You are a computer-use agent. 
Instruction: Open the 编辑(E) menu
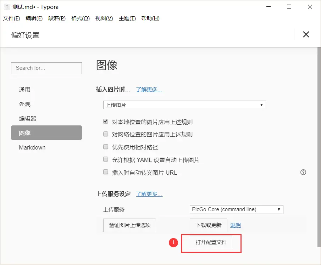[34, 18]
